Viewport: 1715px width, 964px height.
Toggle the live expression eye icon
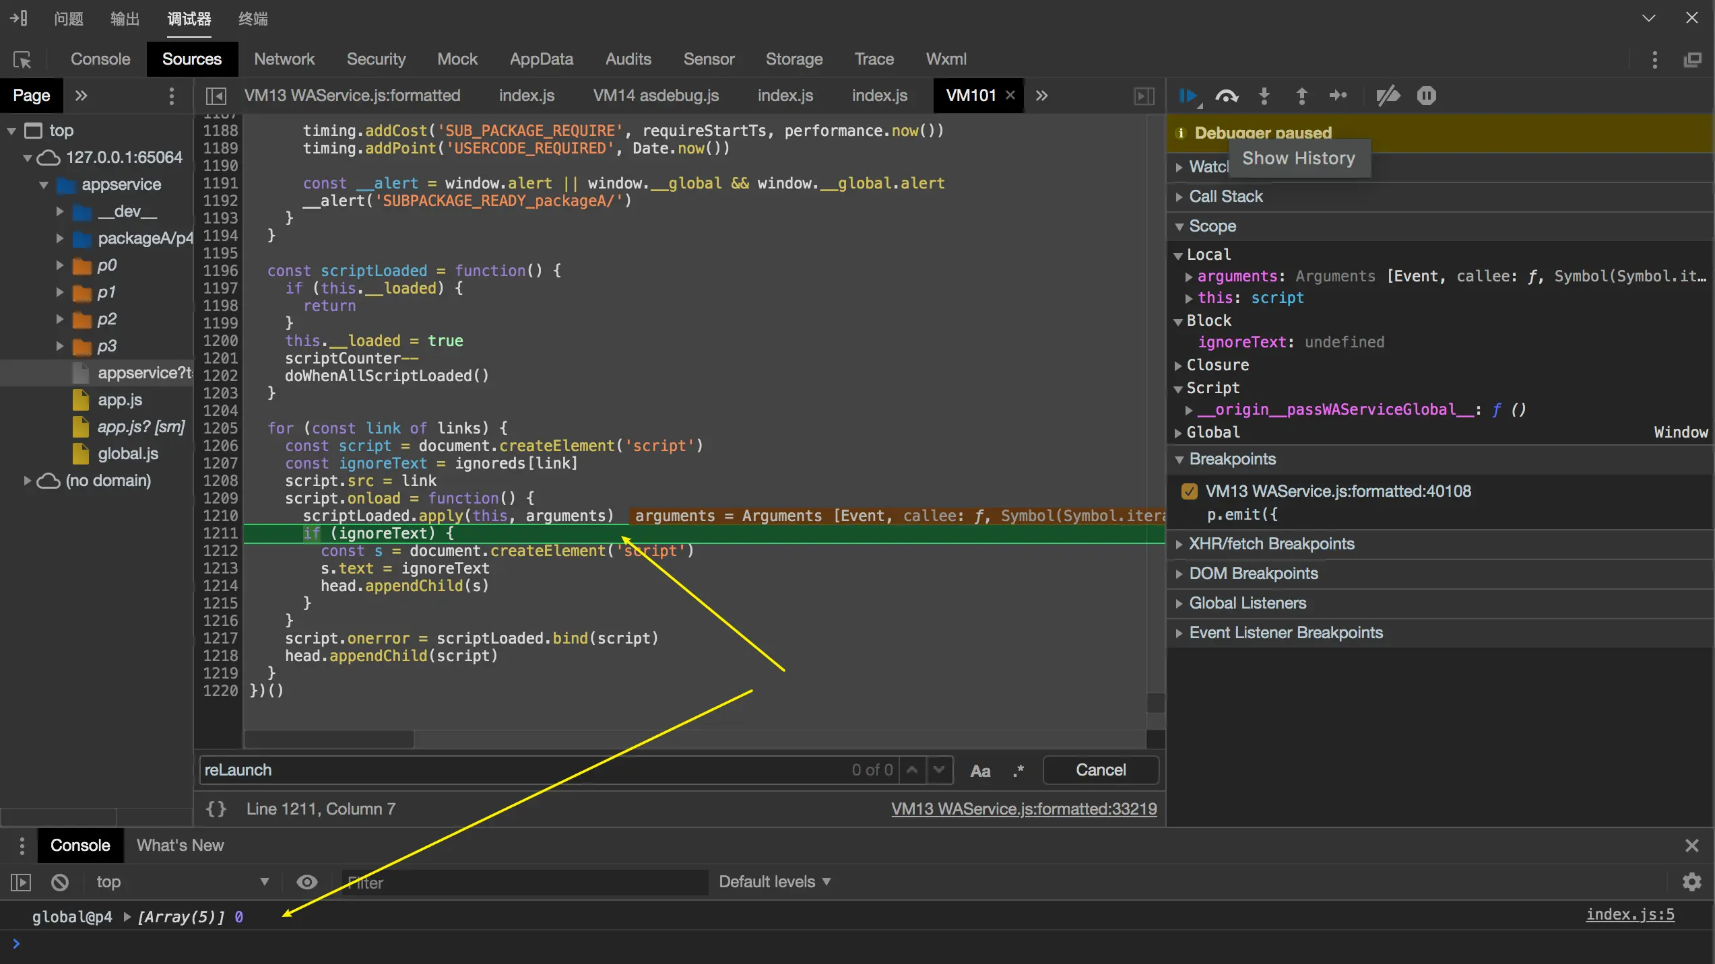307,882
